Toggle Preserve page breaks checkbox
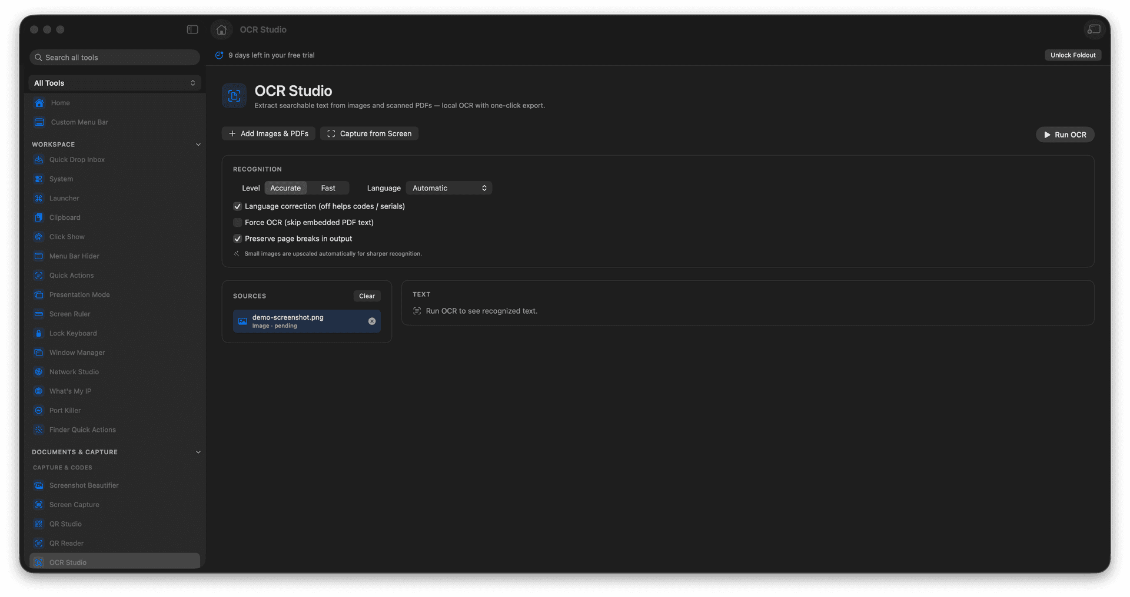Screen dimensions: 1130x597 (x=237, y=239)
